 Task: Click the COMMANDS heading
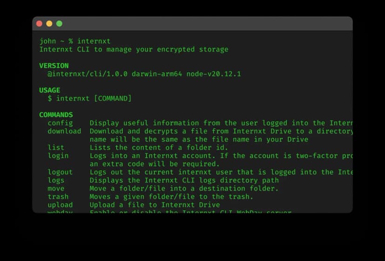pos(56,115)
